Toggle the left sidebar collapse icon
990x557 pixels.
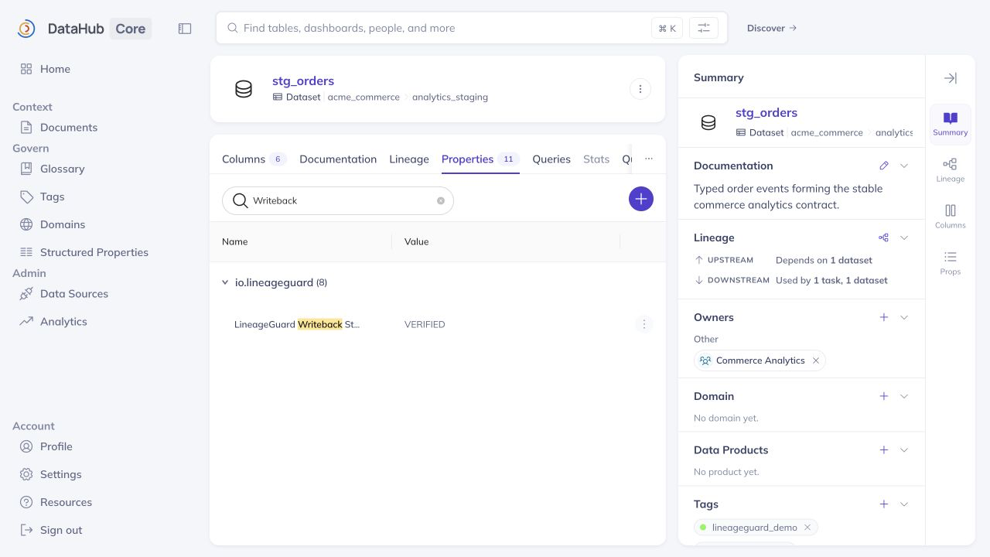[185, 29]
